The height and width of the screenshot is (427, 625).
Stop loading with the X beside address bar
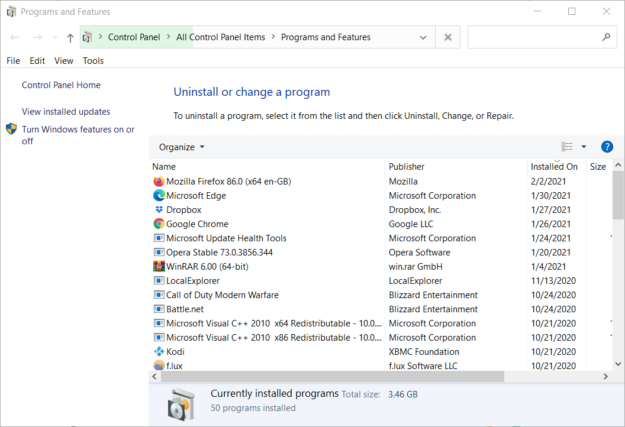[x=447, y=37]
